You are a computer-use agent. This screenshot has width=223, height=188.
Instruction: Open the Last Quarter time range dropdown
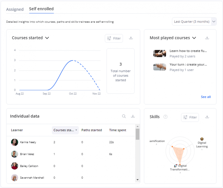click(x=194, y=22)
